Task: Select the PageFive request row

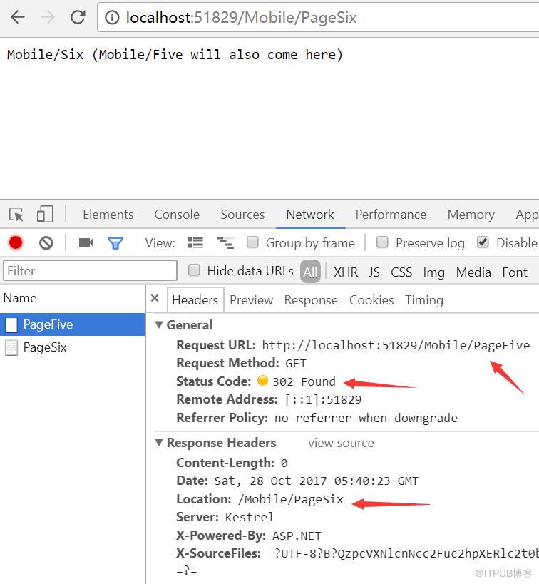Action: click(72, 324)
